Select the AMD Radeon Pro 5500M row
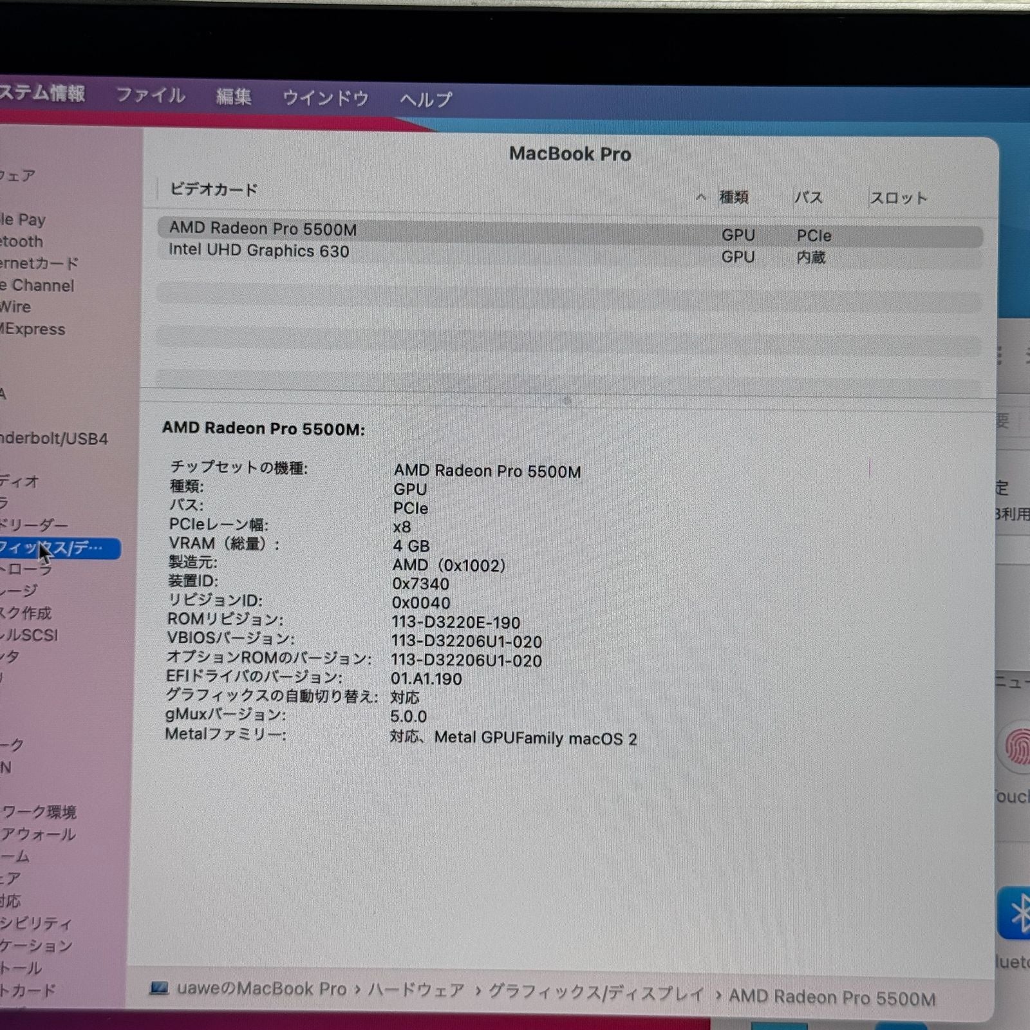 pos(570,232)
